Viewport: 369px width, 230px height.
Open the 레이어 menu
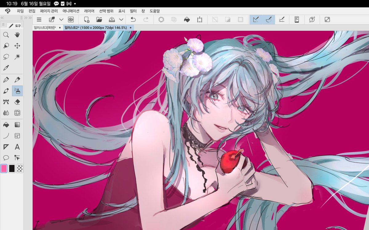(x=89, y=11)
